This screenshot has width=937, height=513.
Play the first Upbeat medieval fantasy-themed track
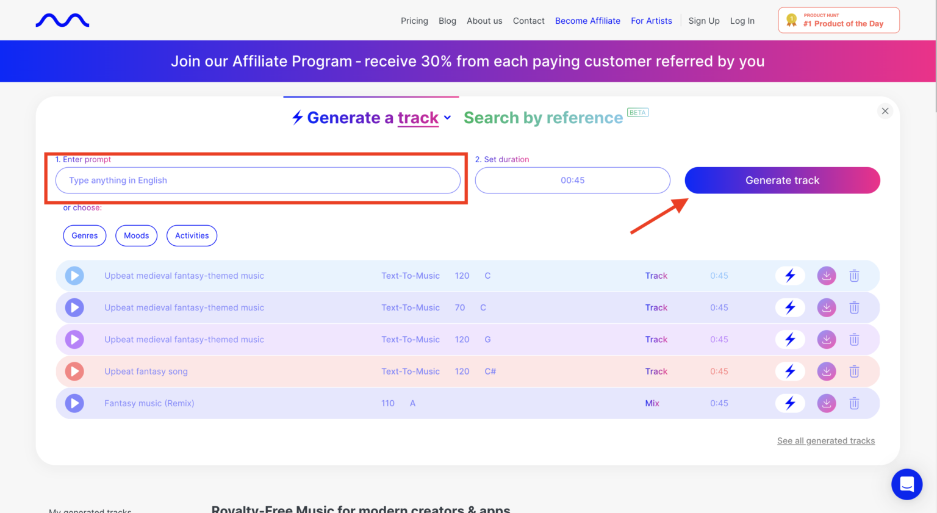tap(74, 276)
